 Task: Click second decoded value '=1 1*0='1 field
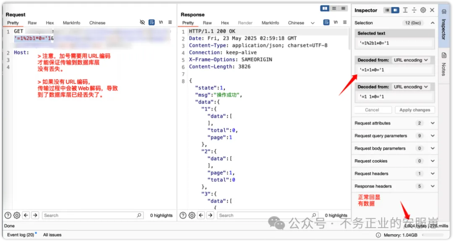coord(395,97)
